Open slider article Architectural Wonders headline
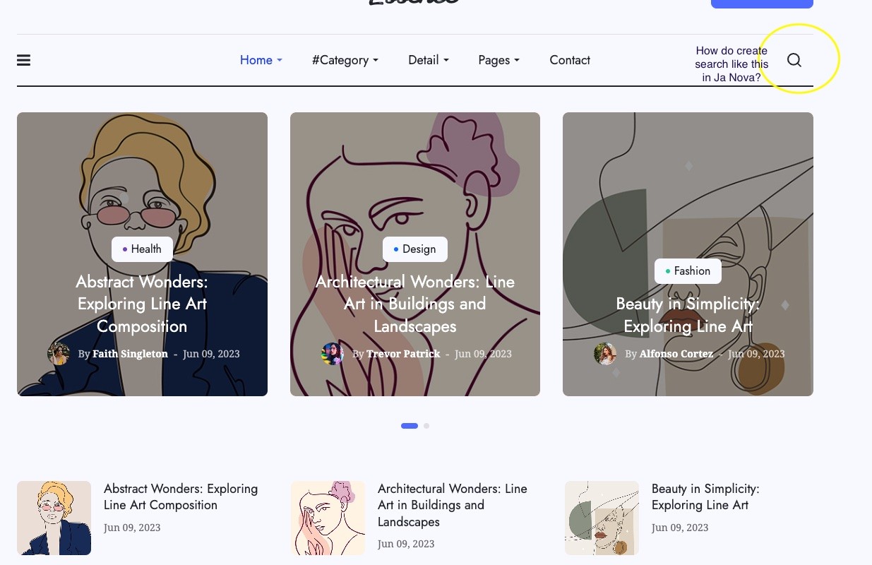The width and height of the screenshot is (872, 565). pos(415,304)
